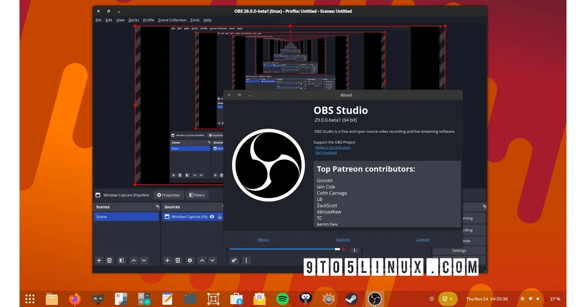Click the contributor name ZackScott

click(x=327, y=206)
